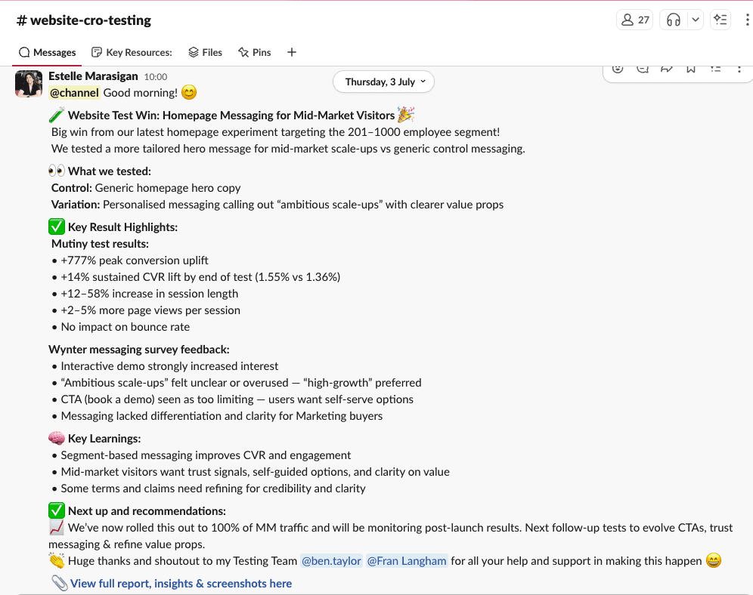Open Estelle Marasigan's profile picture

pyautogui.click(x=28, y=84)
